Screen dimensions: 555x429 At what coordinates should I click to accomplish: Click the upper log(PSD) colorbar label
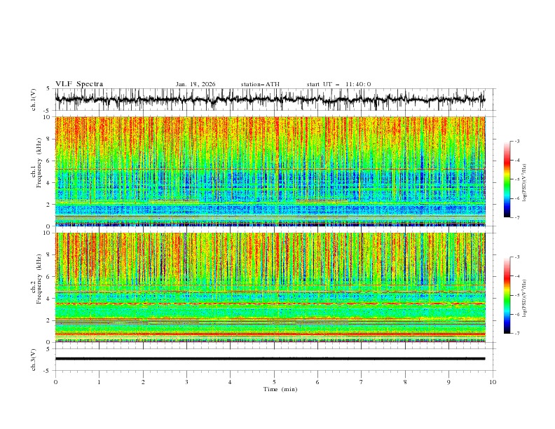(524, 183)
